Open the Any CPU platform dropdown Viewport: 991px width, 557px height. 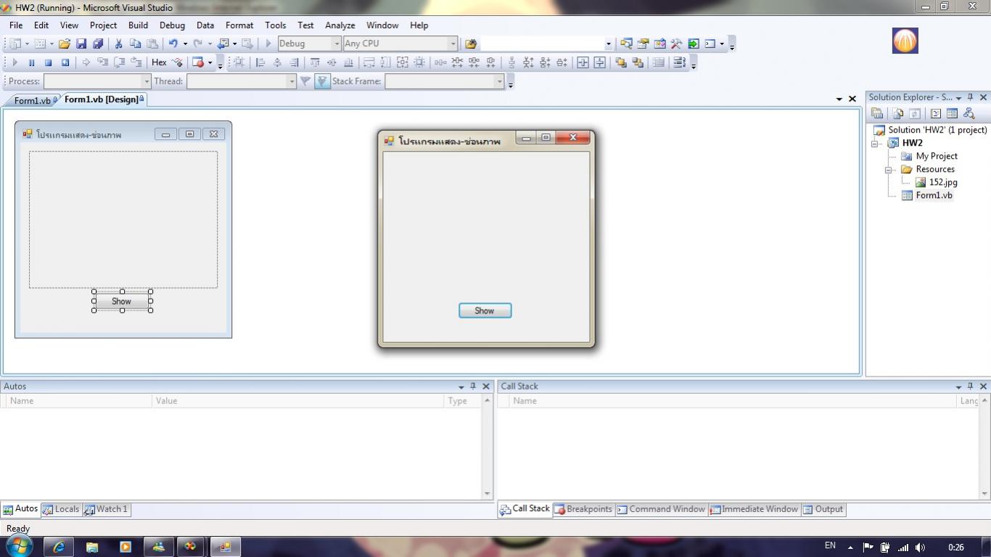[x=453, y=44]
